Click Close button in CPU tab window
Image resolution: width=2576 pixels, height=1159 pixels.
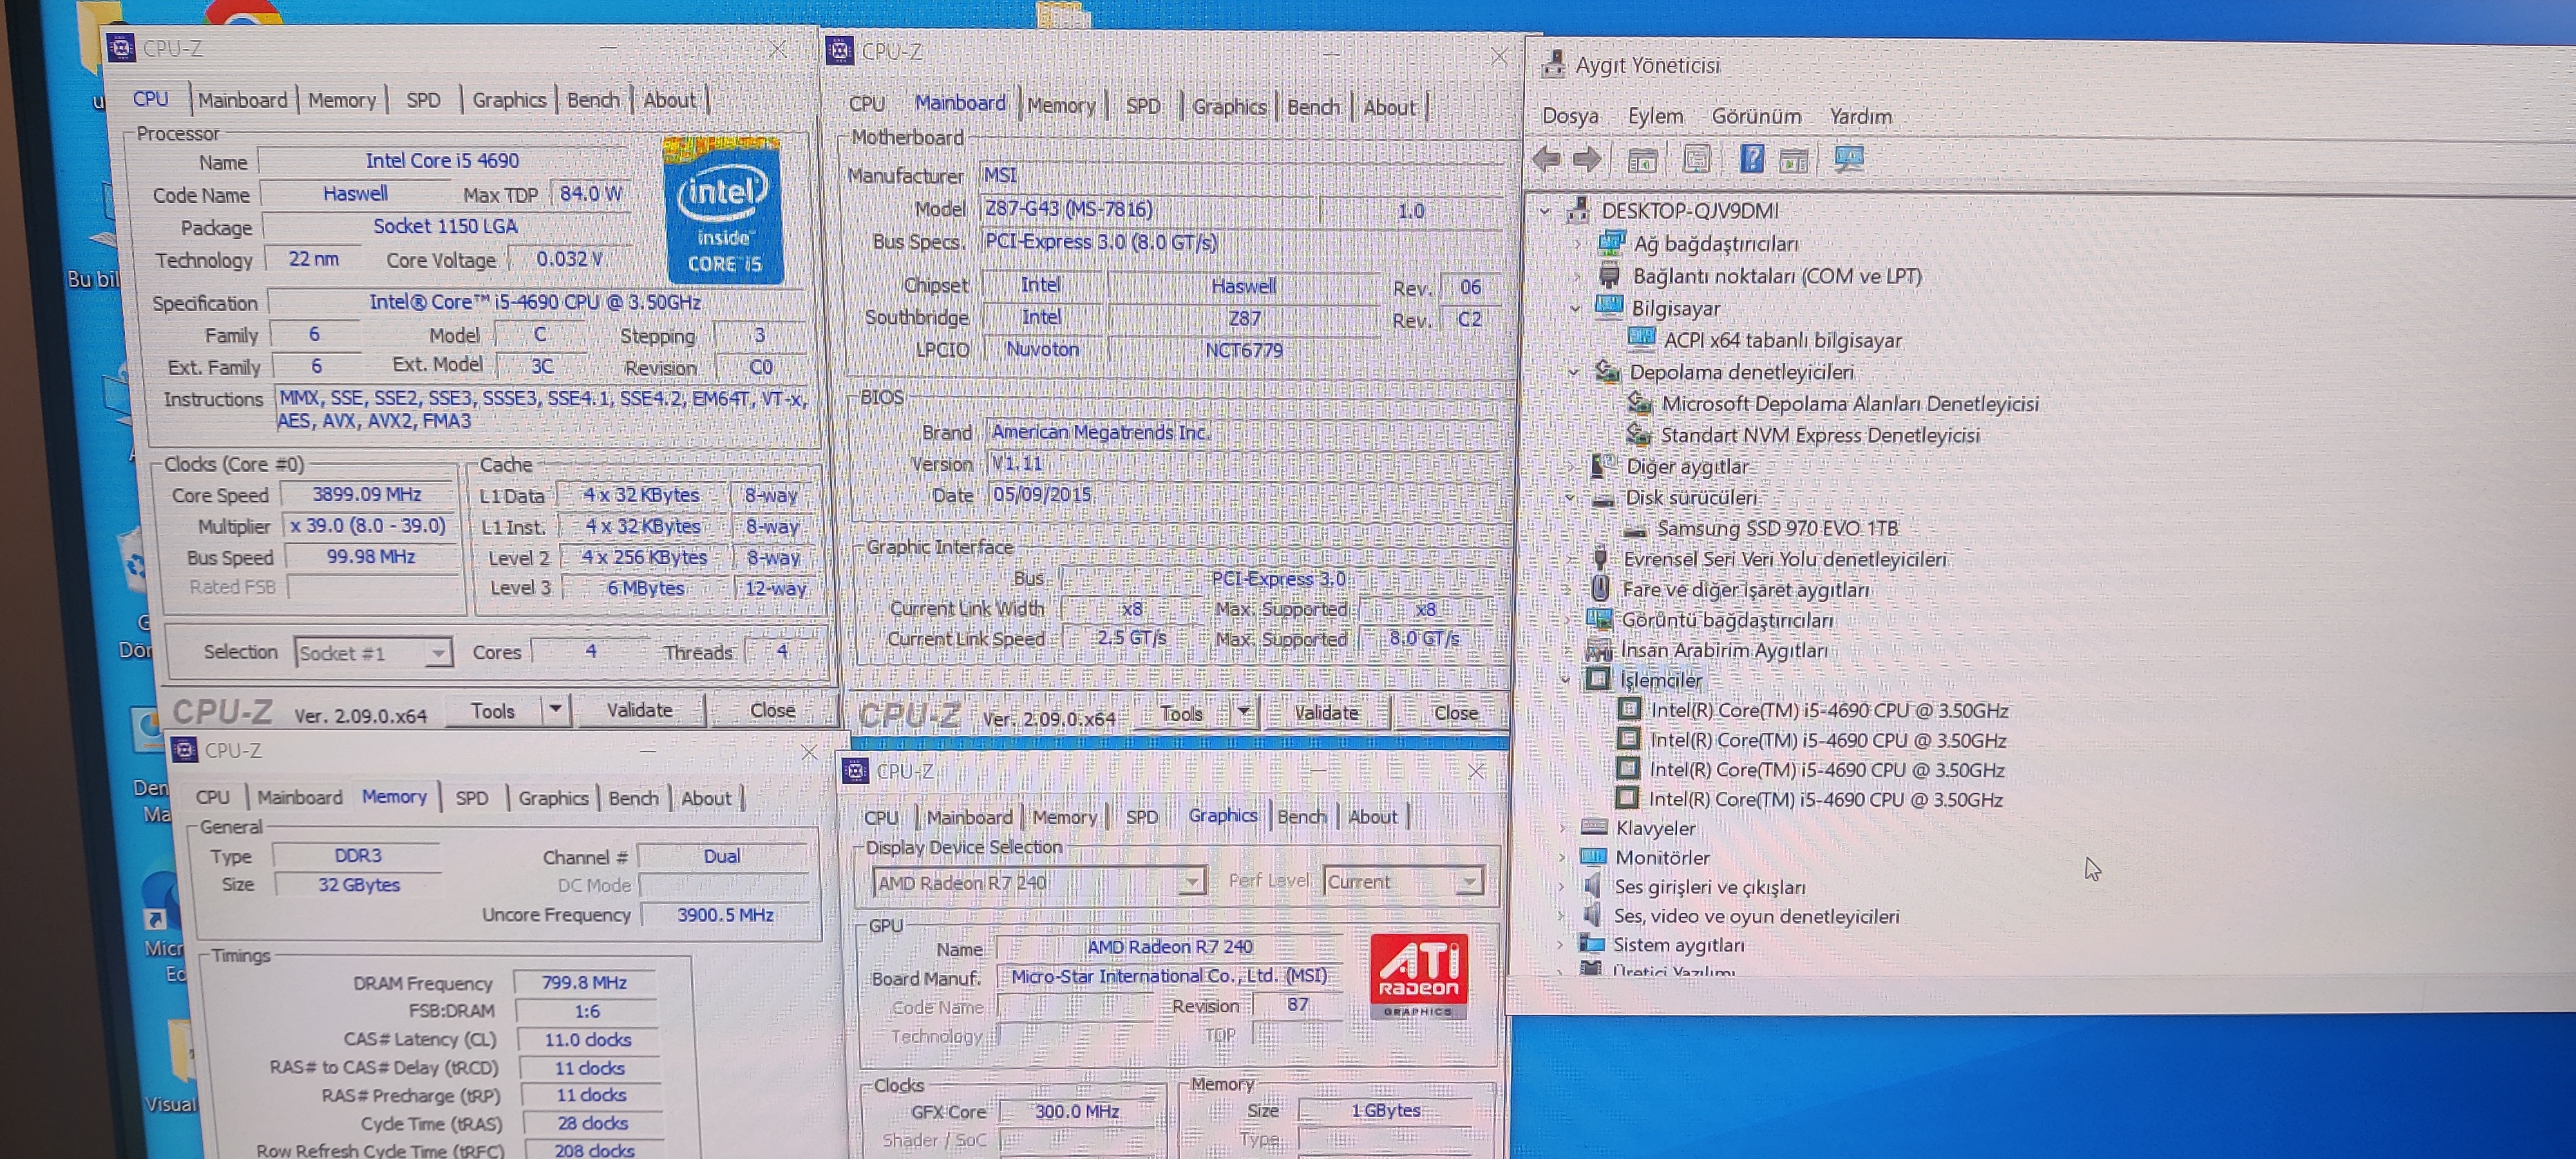pyautogui.click(x=772, y=710)
